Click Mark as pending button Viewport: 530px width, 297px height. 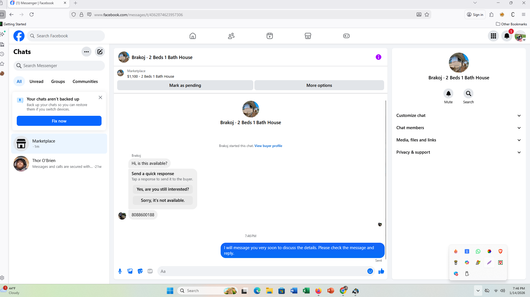(185, 85)
